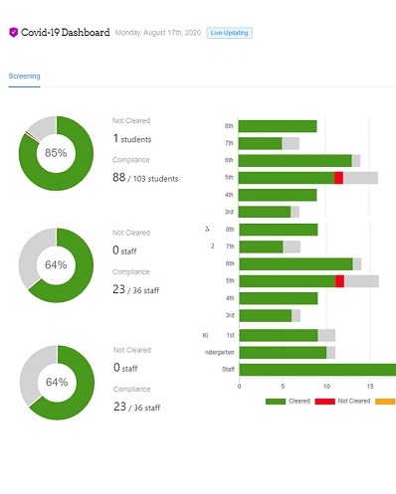
Task: Click the "88 / 103 students" compliance value
Action: point(145,178)
